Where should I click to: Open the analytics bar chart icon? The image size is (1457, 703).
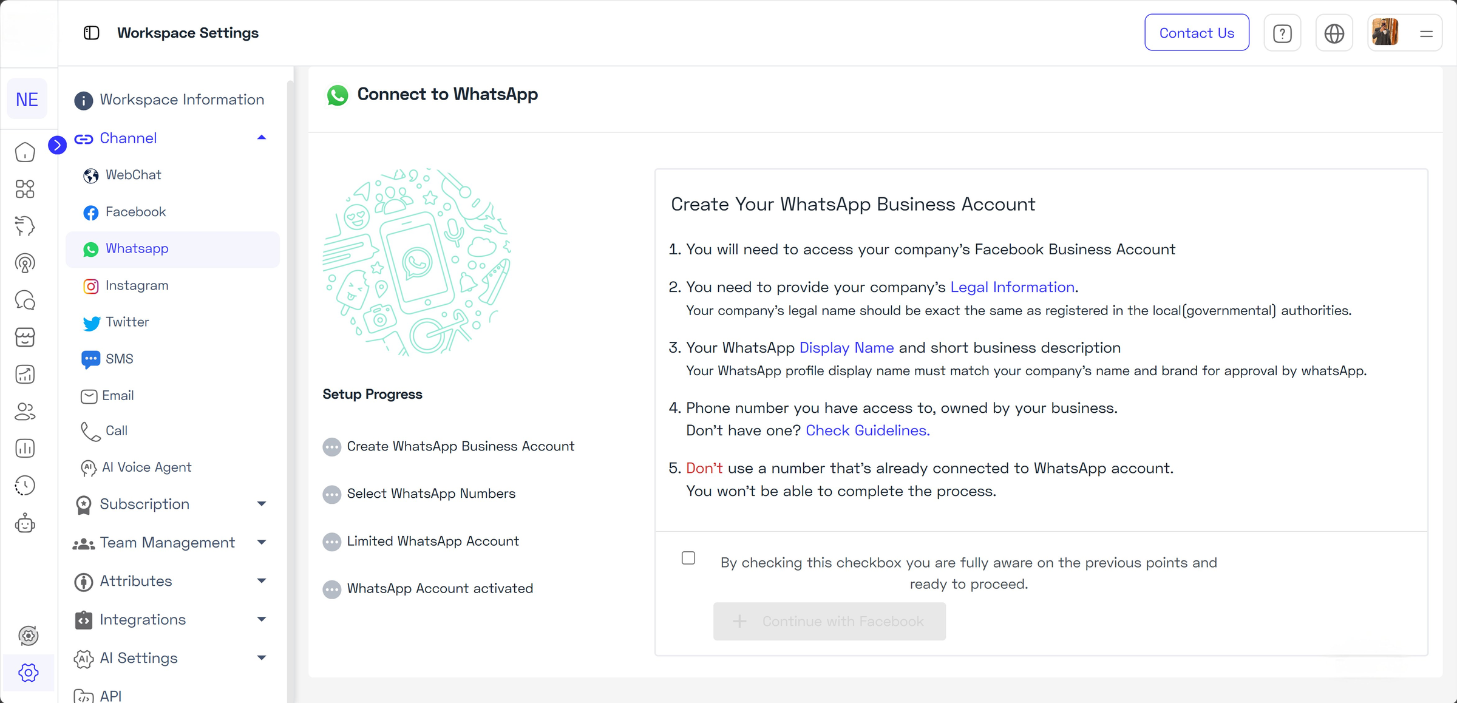click(25, 449)
